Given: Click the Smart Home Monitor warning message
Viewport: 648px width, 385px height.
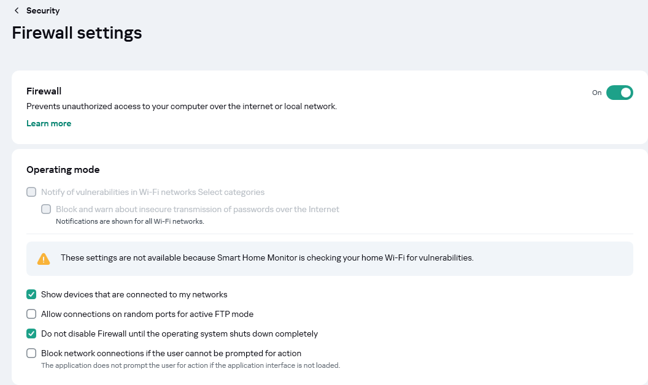Looking at the screenshot, I should tap(267, 258).
